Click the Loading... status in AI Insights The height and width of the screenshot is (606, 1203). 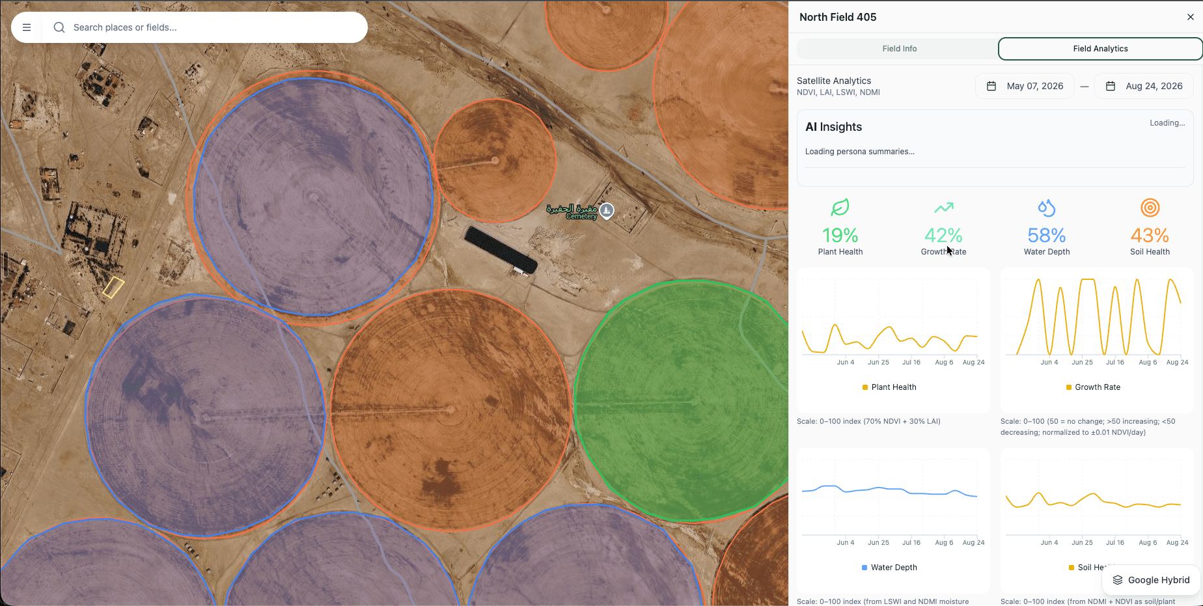(1167, 123)
